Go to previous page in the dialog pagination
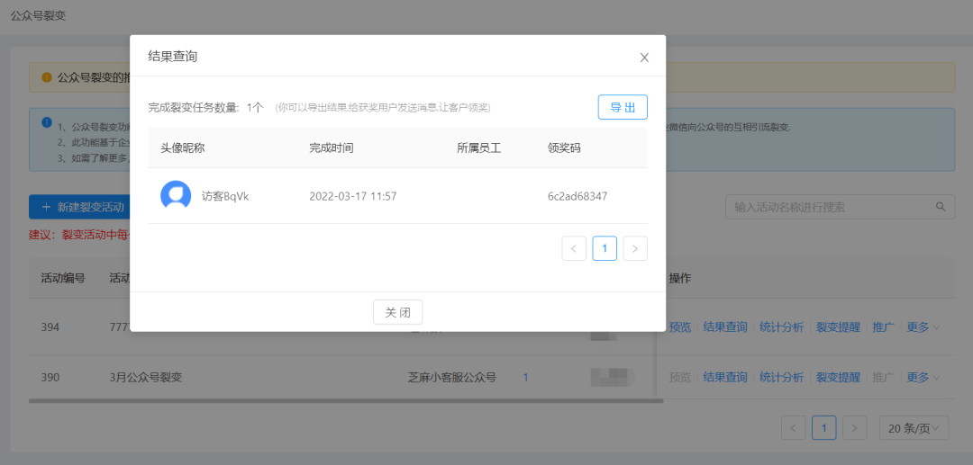The image size is (973, 465). point(573,248)
